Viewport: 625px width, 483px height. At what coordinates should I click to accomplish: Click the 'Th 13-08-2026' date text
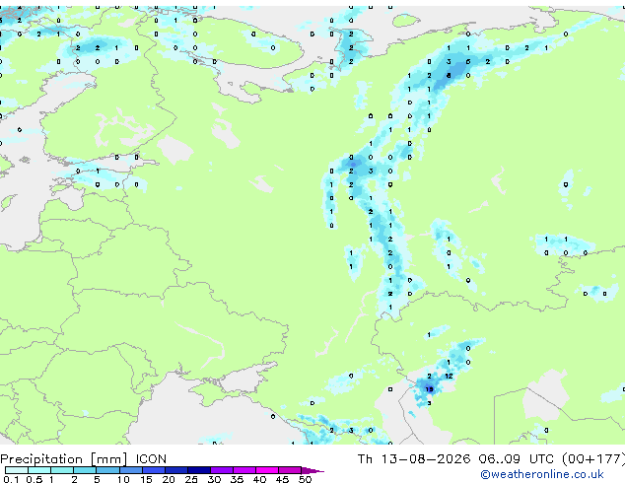[x=414, y=459]
